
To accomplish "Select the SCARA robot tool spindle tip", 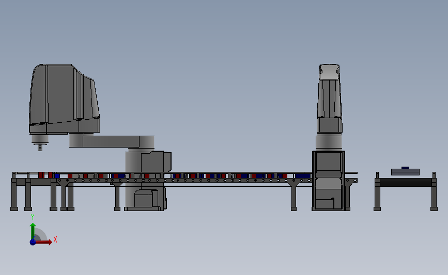I will tap(40, 148).
